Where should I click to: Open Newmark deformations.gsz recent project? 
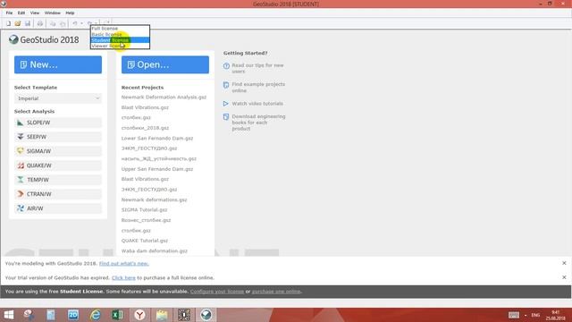coord(154,199)
